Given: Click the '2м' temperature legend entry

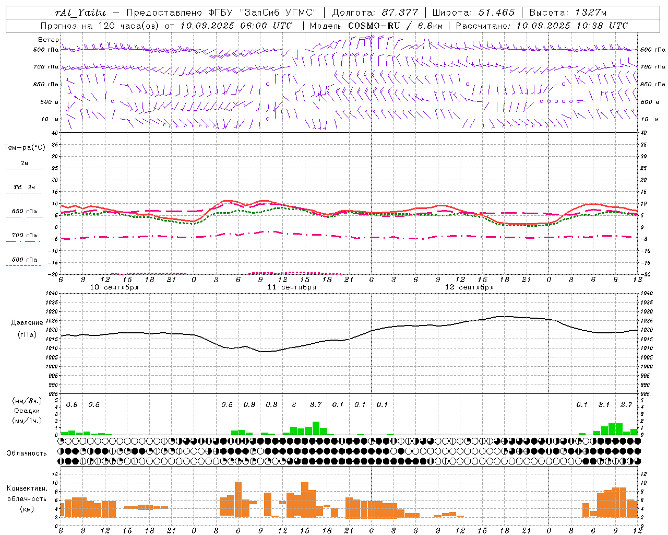Looking at the screenshot, I should 25,164.
